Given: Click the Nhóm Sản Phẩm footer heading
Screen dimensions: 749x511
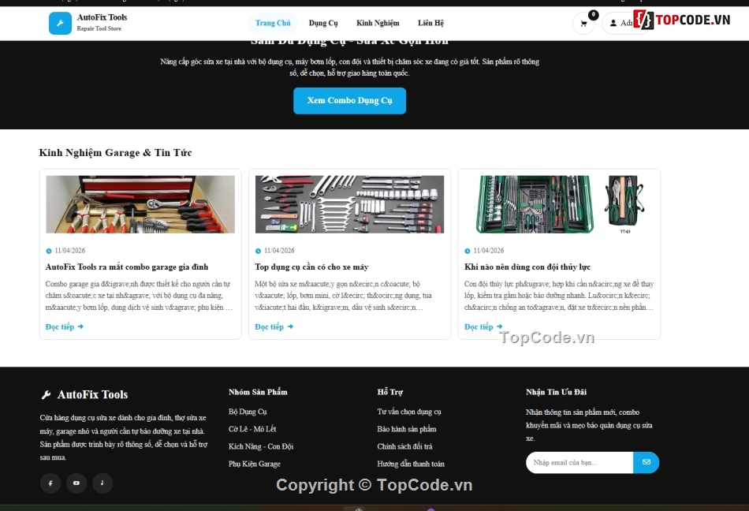Looking at the screenshot, I should coord(258,392).
